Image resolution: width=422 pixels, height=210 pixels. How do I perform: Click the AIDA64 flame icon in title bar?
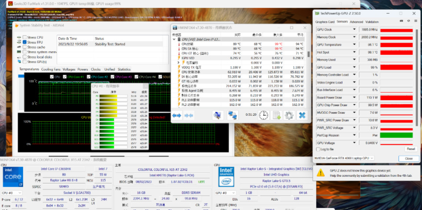[17, 25]
